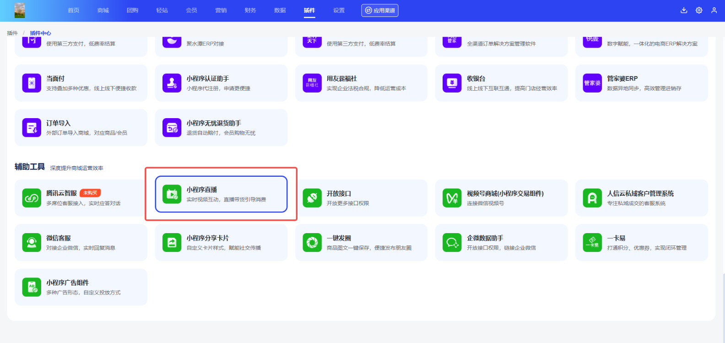Image resolution: width=725 pixels, height=343 pixels.
Task: Open the 小程序广告组件 icon
Action: click(32, 287)
